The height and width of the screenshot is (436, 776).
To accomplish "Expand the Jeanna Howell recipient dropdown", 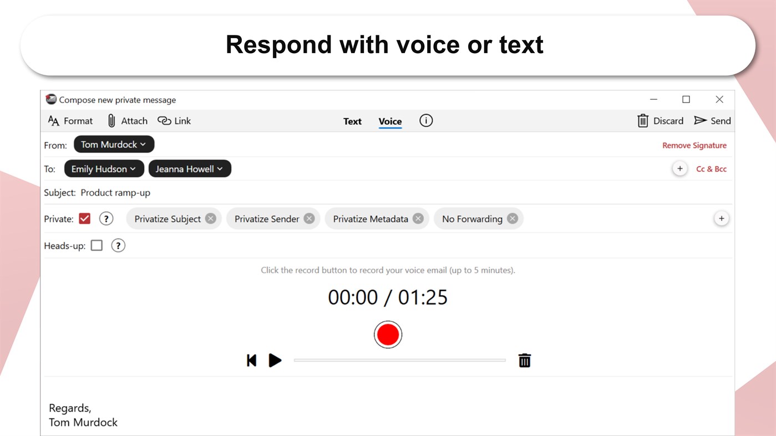I will click(x=190, y=169).
